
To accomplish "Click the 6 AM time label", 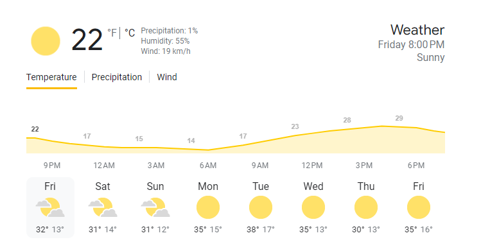I will tap(208, 166).
